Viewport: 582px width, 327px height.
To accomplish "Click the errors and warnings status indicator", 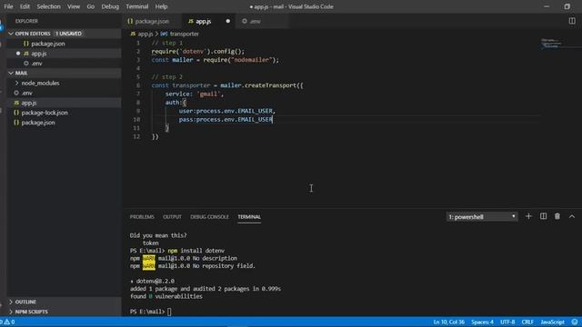I will [7, 322].
